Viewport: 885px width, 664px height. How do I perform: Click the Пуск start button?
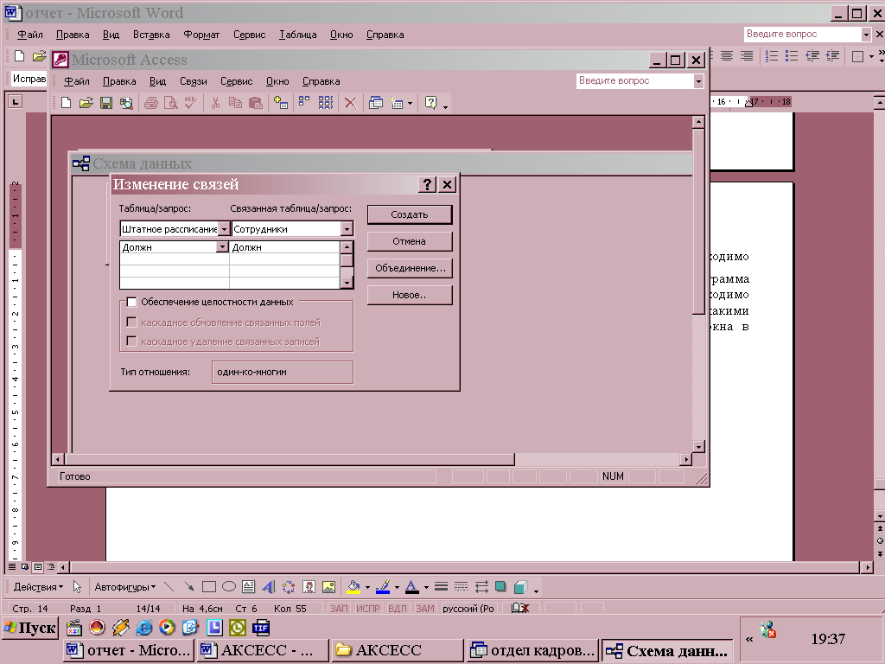pyautogui.click(x=30, y=628)
